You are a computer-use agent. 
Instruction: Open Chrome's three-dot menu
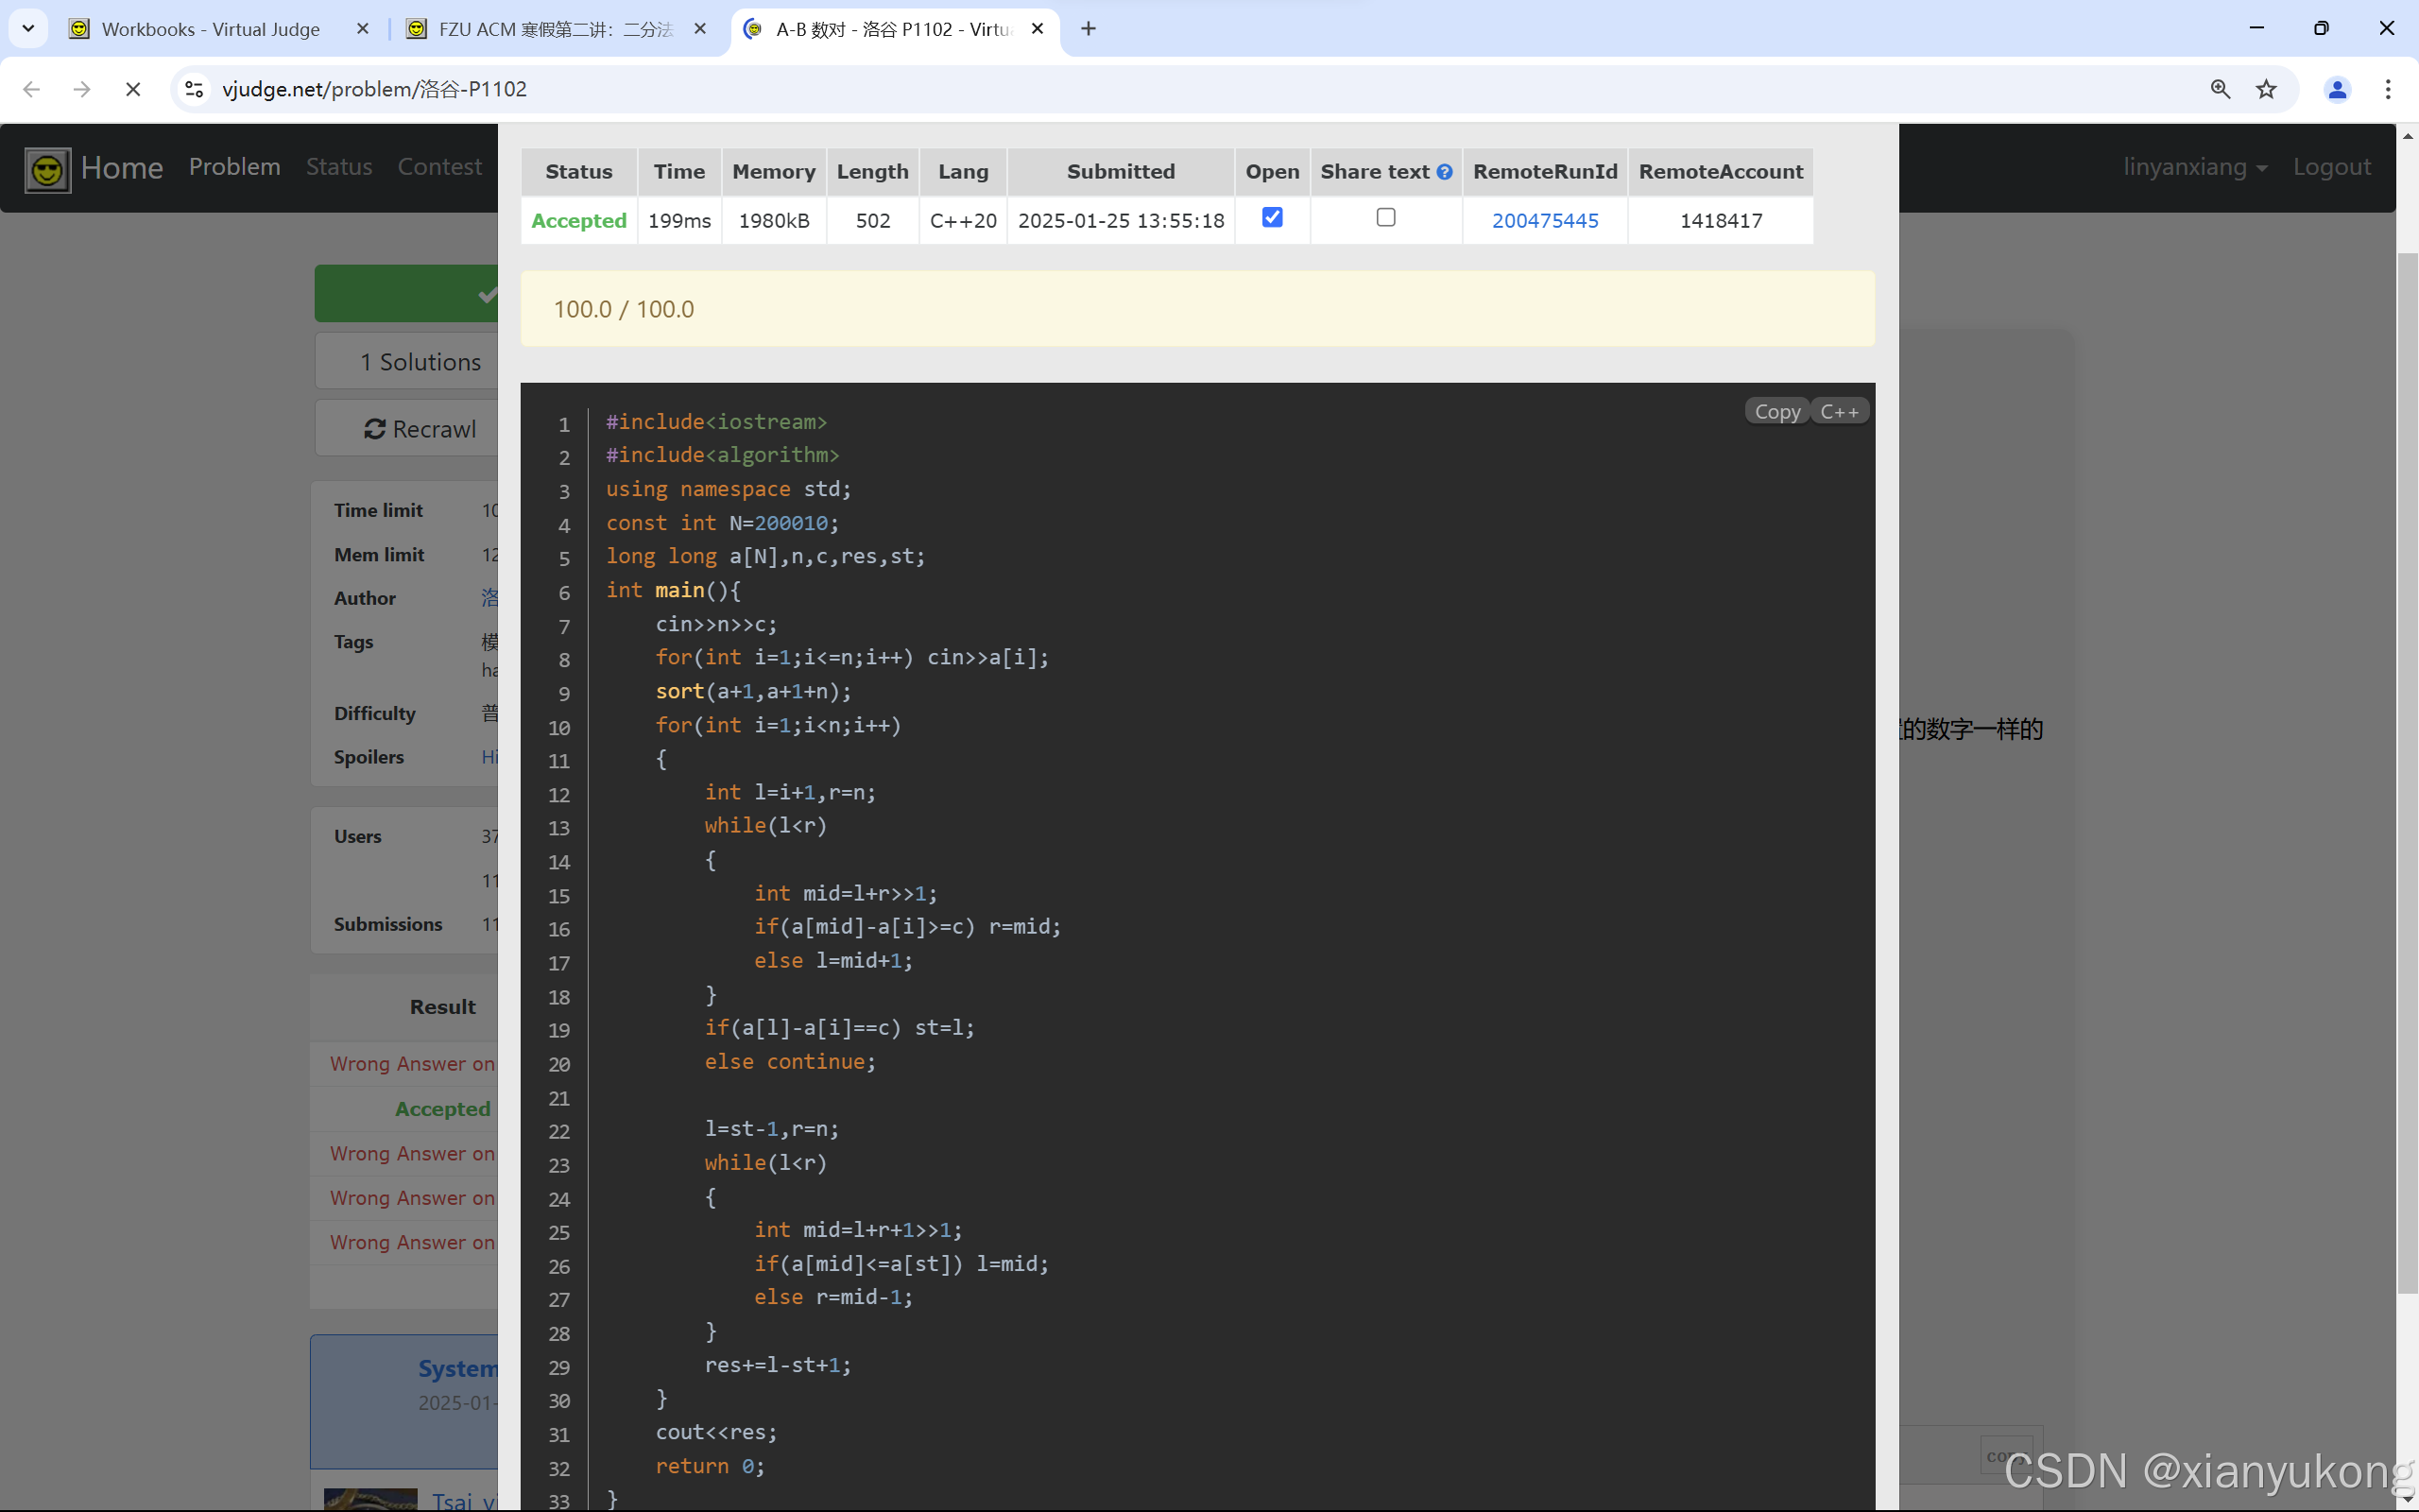[x=2388, y=89]
